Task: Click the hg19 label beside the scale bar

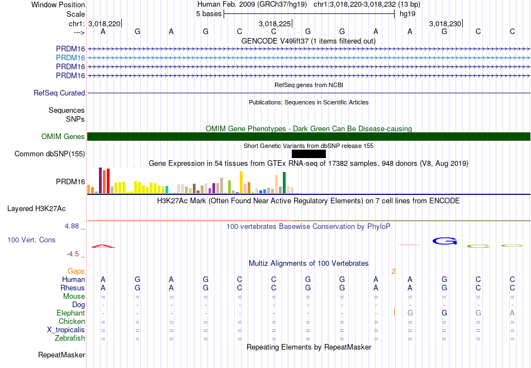Action: (407, 14)
